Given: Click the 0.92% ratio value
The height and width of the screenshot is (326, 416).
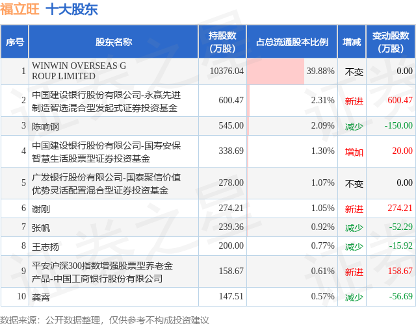Looking at the screenshot, I should tap(322, 227).
